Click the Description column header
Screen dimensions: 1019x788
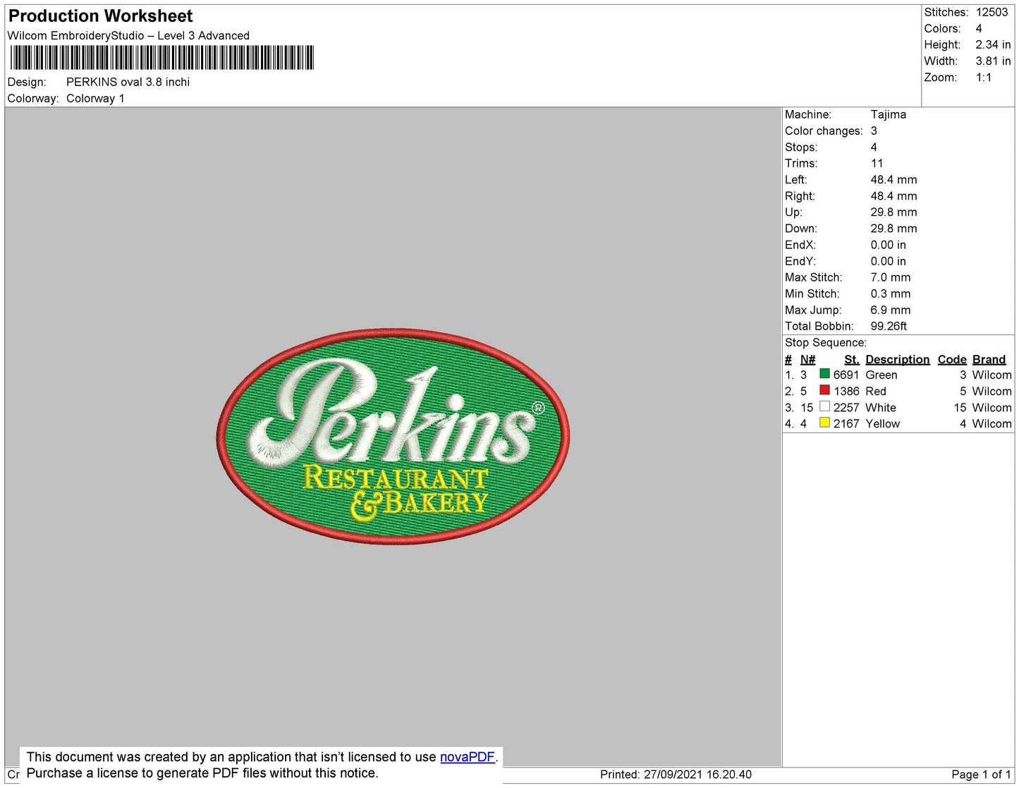tap(898, 360)
